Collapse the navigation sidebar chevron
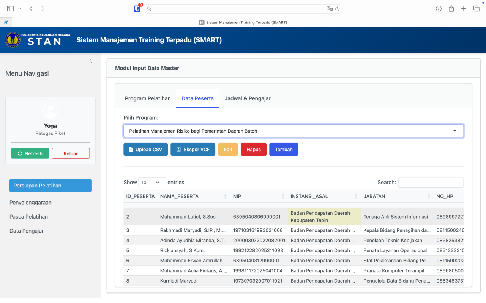The width and height of the screenshot is (486, 303). pyautogui.click(x=90, y=61)
